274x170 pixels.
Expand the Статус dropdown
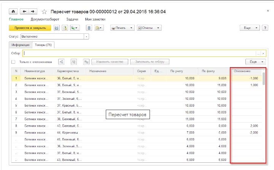coord(86,36)
